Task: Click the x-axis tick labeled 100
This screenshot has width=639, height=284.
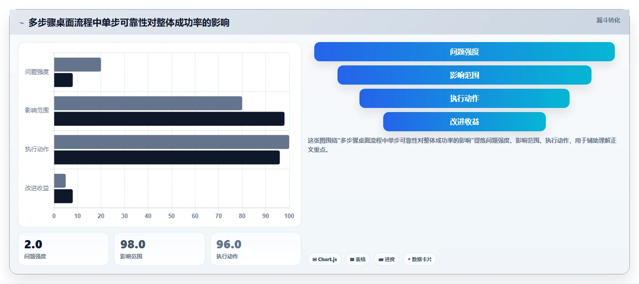Action: (289, 216)
